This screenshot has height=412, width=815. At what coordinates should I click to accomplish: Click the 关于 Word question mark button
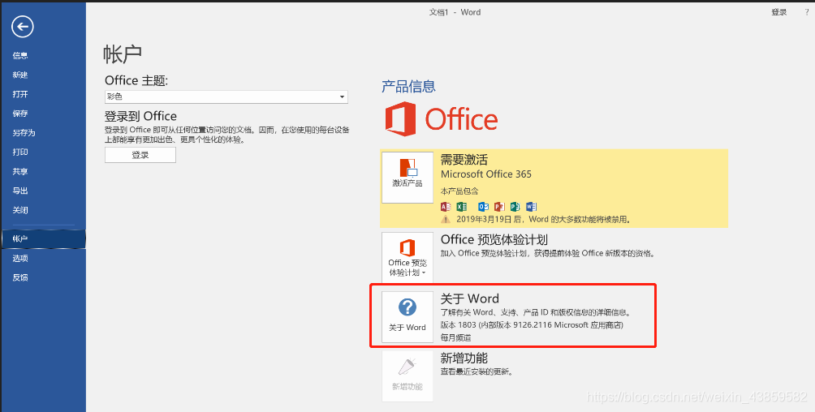coord(407,316)
